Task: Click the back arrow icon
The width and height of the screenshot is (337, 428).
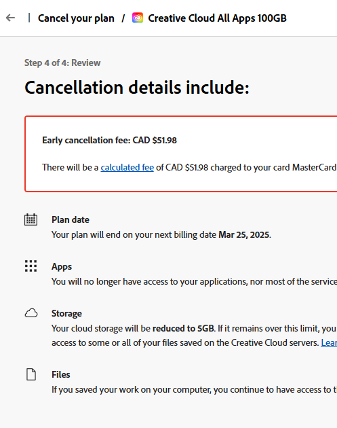Action: [10, 18]
